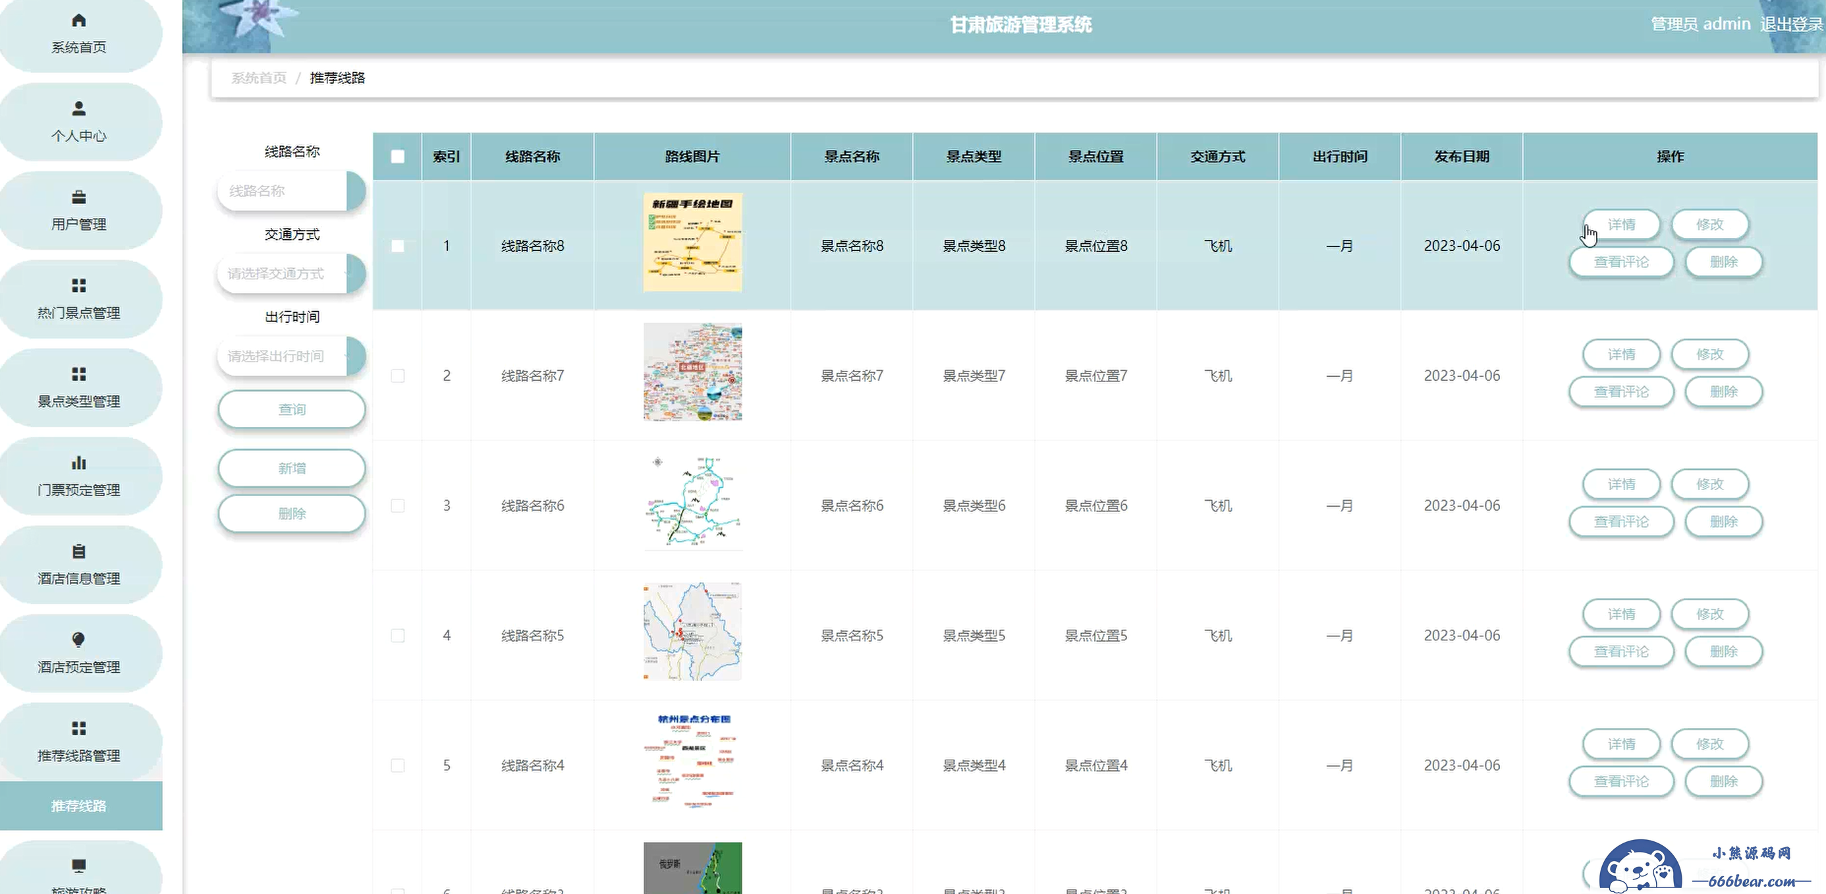Viewport: 1826px width, 894px height.
Task: Open the 新疆手绘地图 route thumbnail
Action: 692,242
